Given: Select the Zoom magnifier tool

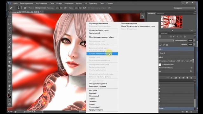Looking at the screenshot, I should click(9, 89).
